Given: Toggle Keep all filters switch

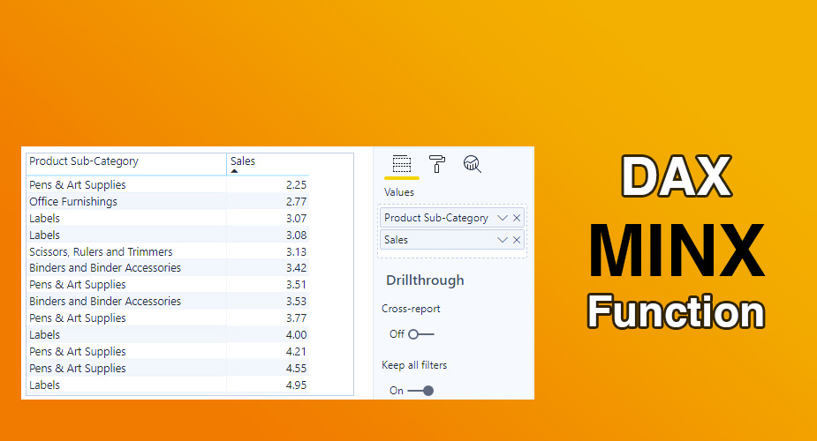Looking at the screenshot, I should 420,391.
